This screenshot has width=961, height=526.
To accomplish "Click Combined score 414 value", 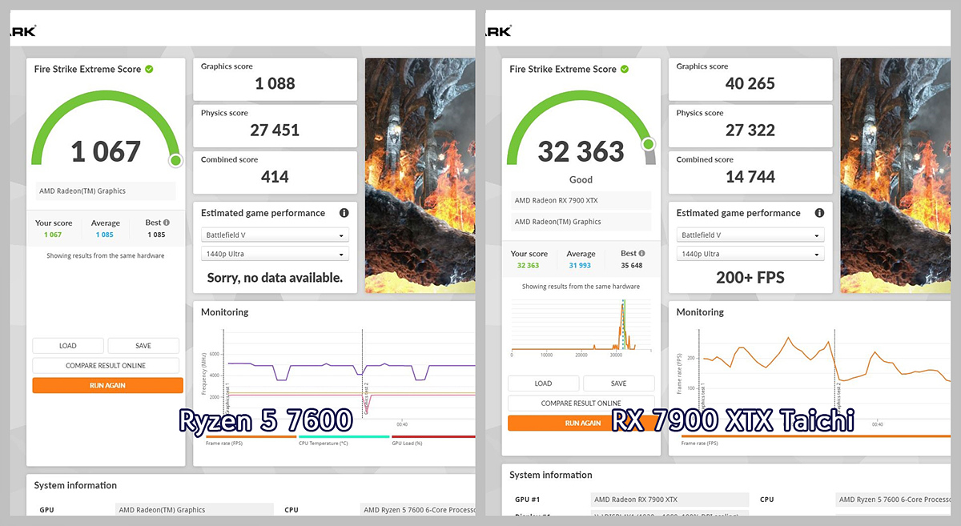I will [x=275, y=176].
